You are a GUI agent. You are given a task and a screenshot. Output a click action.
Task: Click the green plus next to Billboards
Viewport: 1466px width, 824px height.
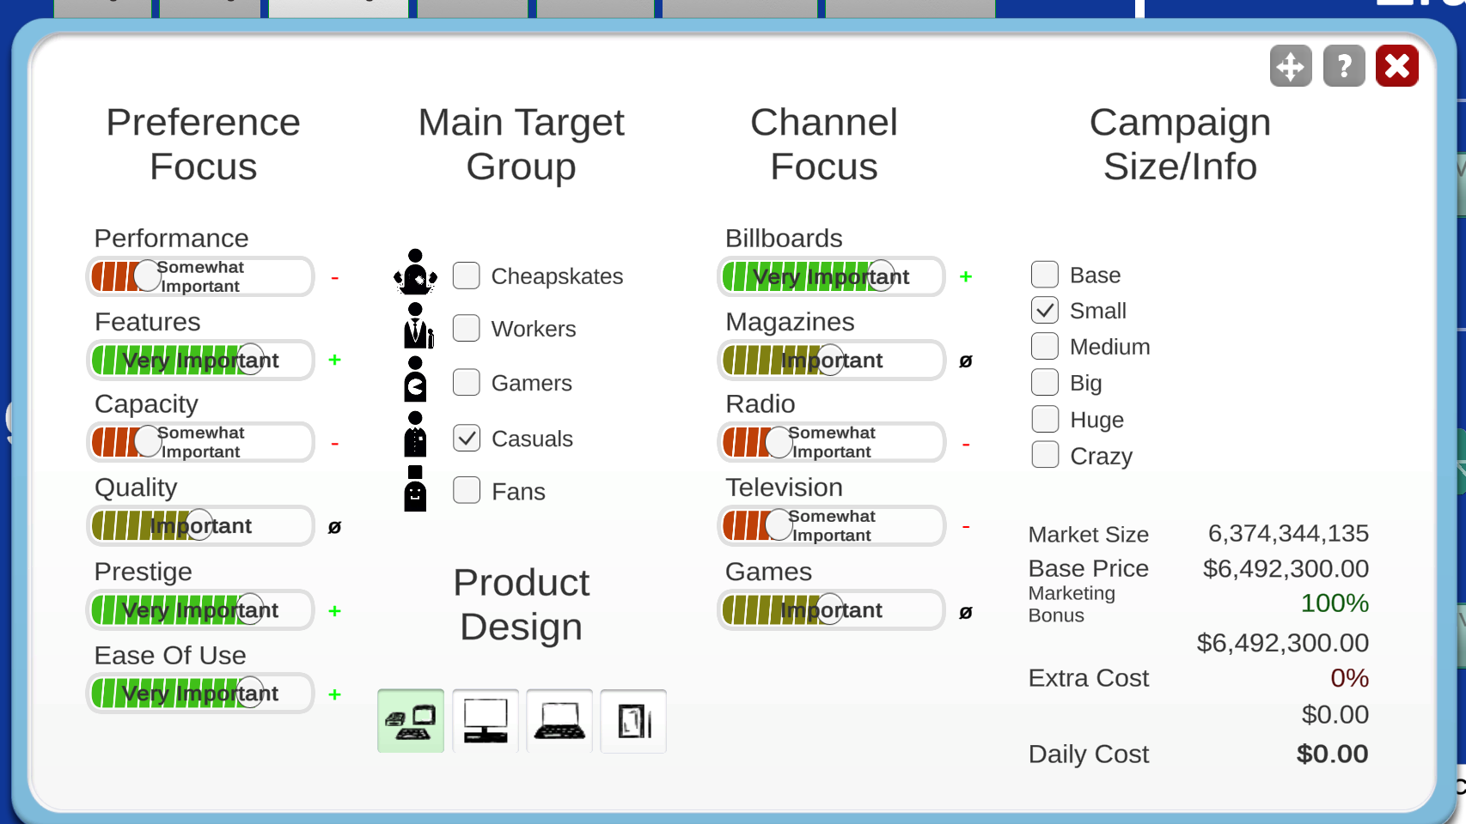966,276
